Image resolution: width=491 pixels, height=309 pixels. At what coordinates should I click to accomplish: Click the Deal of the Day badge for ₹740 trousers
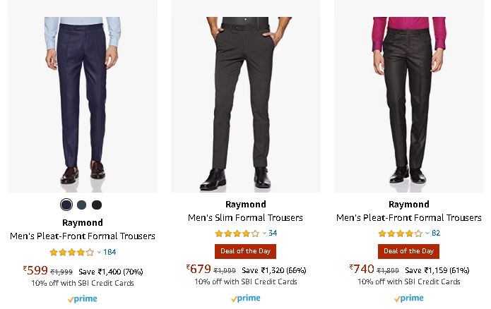(x=408, y=251)
